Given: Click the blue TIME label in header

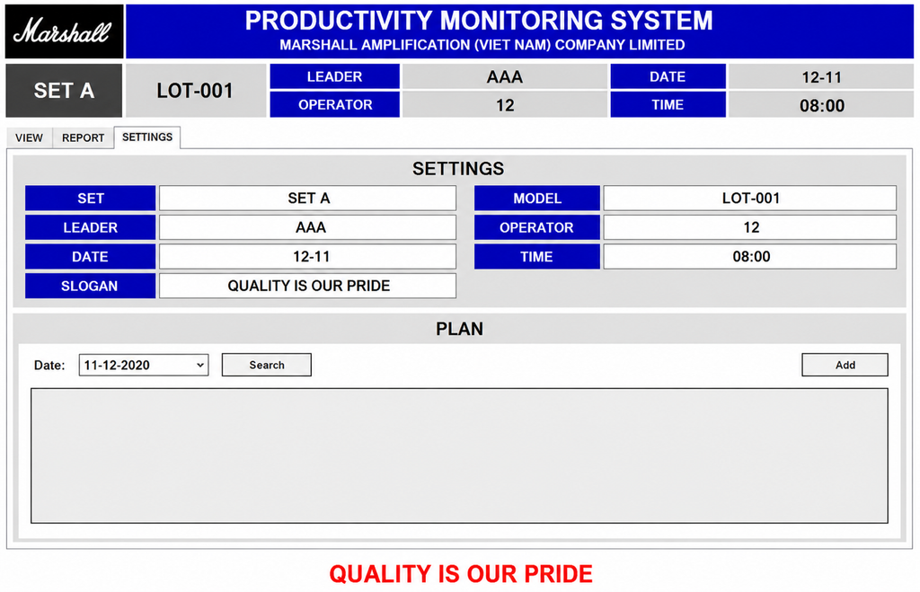Looking at the screenshot, I should coord(668,105).
